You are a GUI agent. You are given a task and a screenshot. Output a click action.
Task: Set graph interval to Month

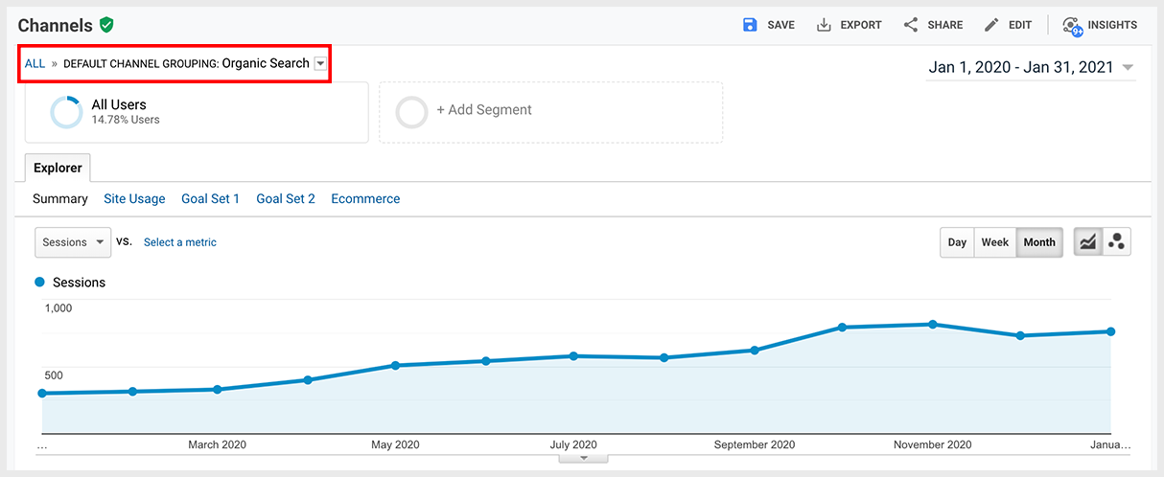pos(1039,242)
